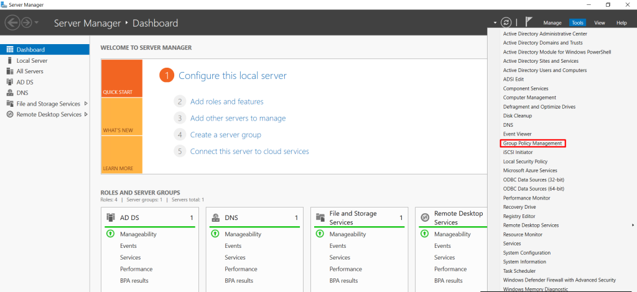
Task: Click File and Storage Services sidebar icon
Action: (10, 103)
